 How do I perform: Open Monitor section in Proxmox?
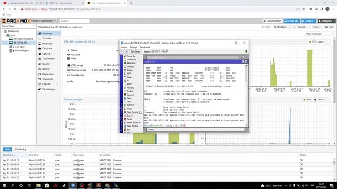click(x=49, y=64)
